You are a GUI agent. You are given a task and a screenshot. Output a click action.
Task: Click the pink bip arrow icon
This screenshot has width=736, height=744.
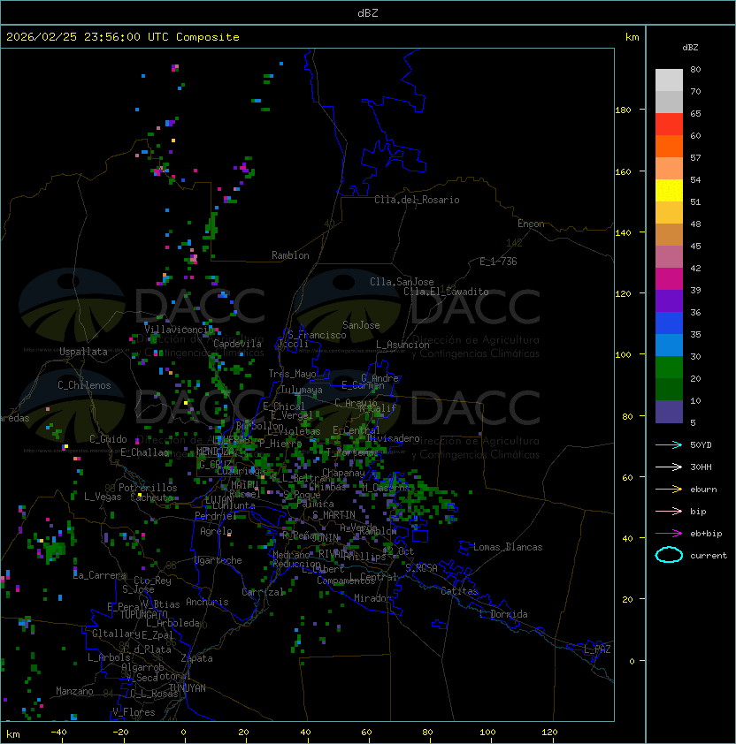pos(669,511)
